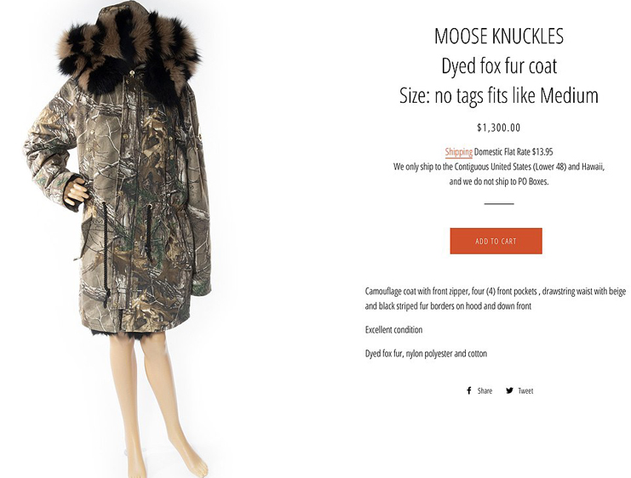Add the coat to cart
Screen dimensions: 631x478
(x=496, y=241)
